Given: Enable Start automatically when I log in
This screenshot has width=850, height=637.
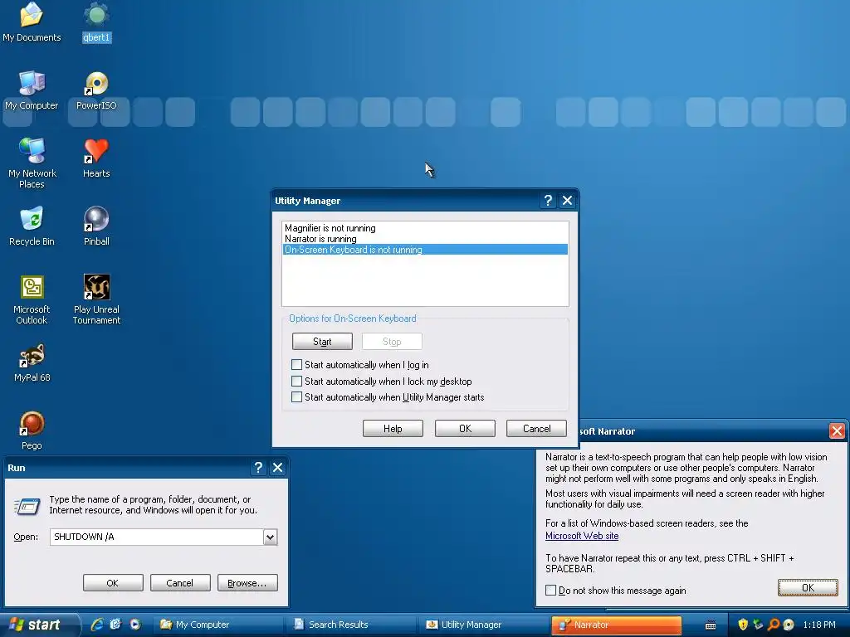Looking at the screenshot, I should coord(296,365).
